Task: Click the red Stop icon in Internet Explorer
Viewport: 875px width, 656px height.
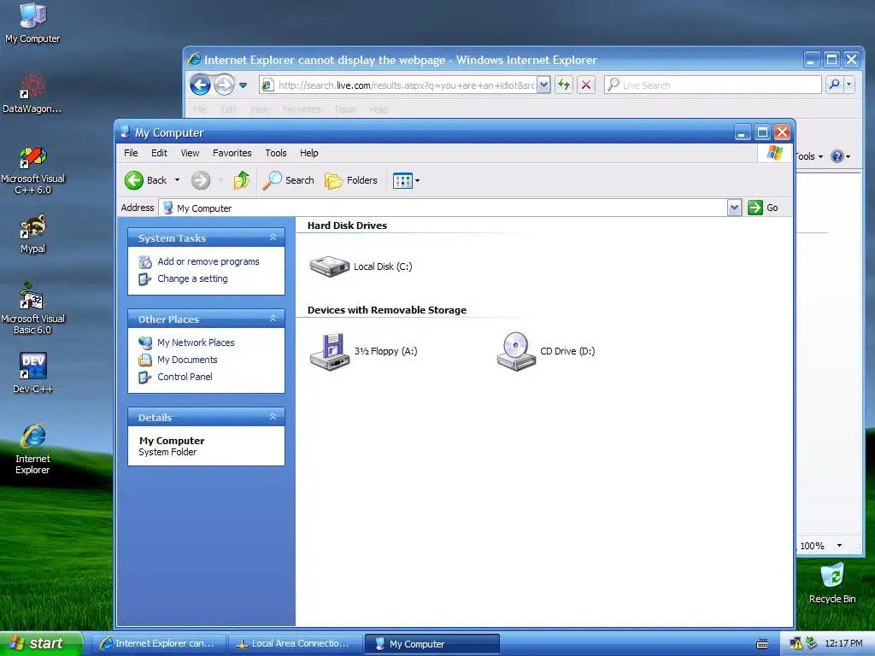Action: coord(586,85)
